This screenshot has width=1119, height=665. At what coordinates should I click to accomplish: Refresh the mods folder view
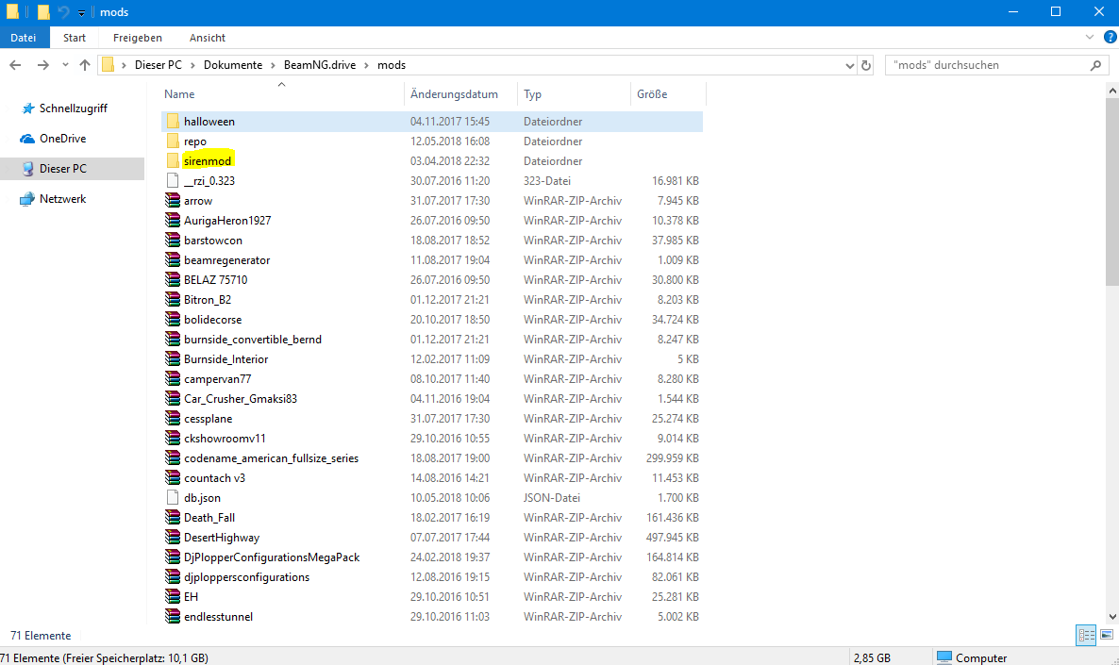click(x=865, y=65)
